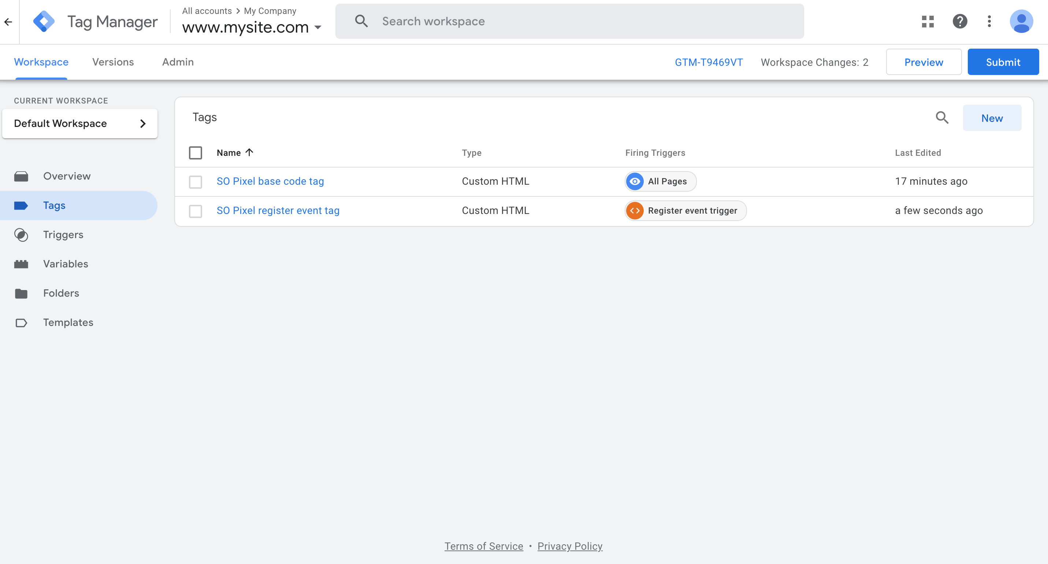1048x564 pixels.
Task: Open Triggers in the sidebar
Action: (63, 234)
